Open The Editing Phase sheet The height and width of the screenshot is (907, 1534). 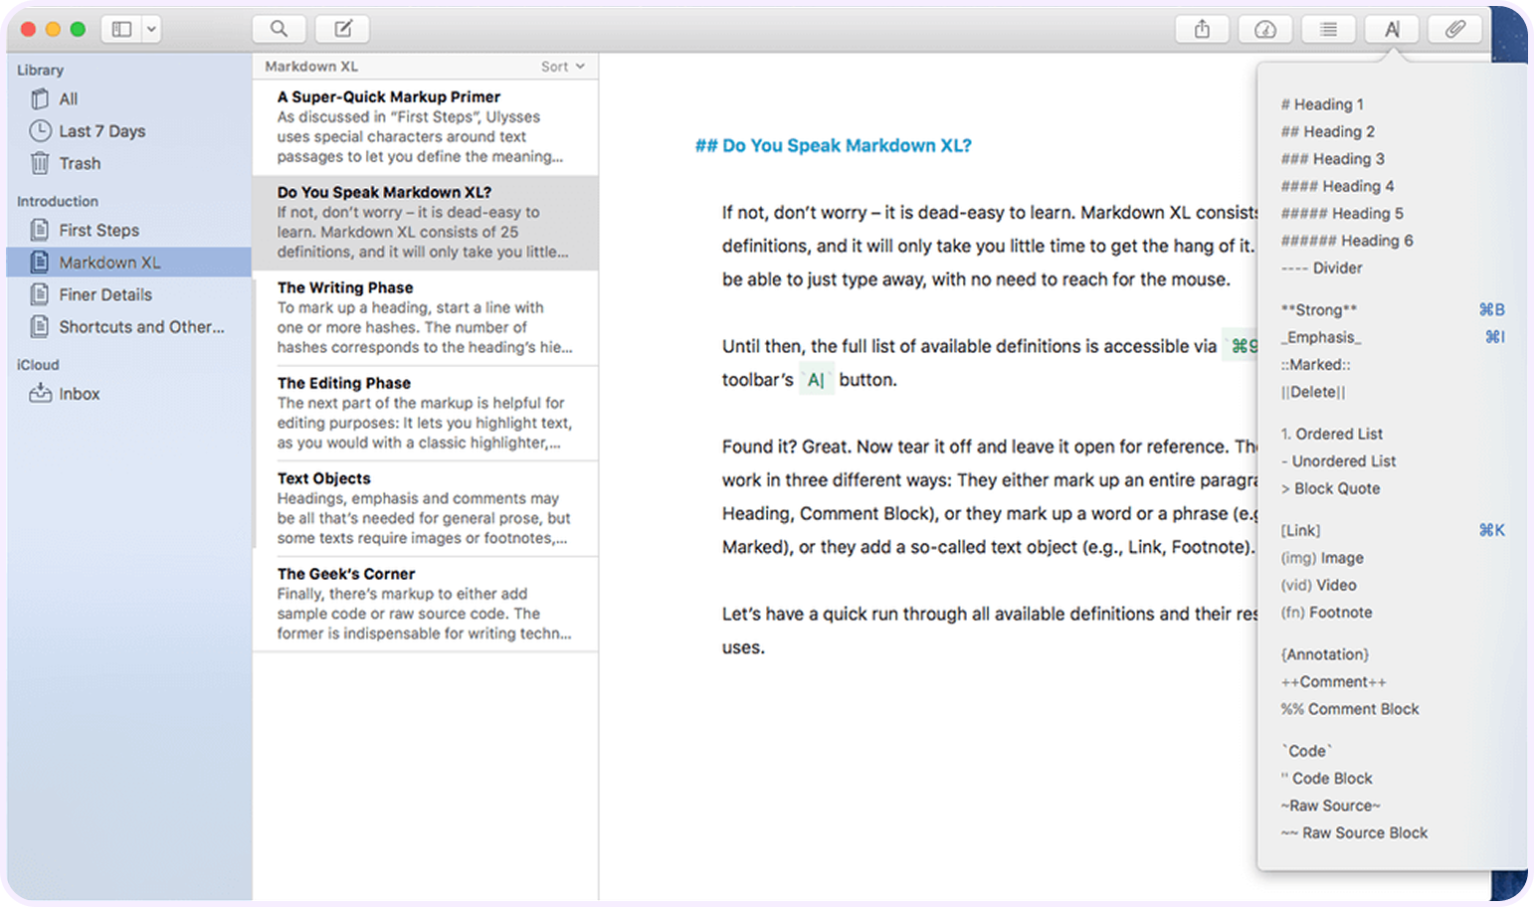click(x=426, y=414)
